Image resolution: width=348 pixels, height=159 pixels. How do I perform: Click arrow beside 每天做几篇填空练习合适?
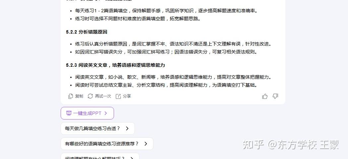point(127,128)
